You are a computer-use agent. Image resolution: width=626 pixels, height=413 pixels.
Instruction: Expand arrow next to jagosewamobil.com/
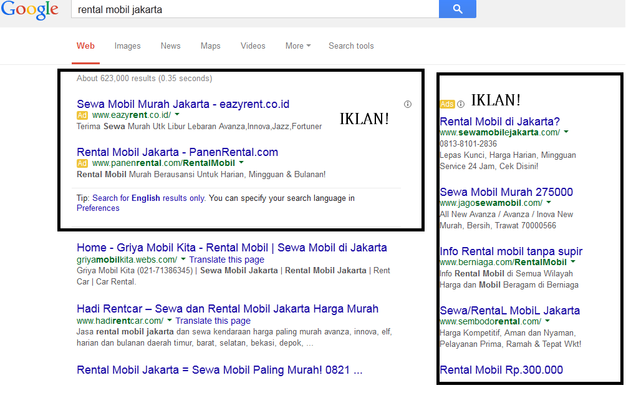click(549, 203)
